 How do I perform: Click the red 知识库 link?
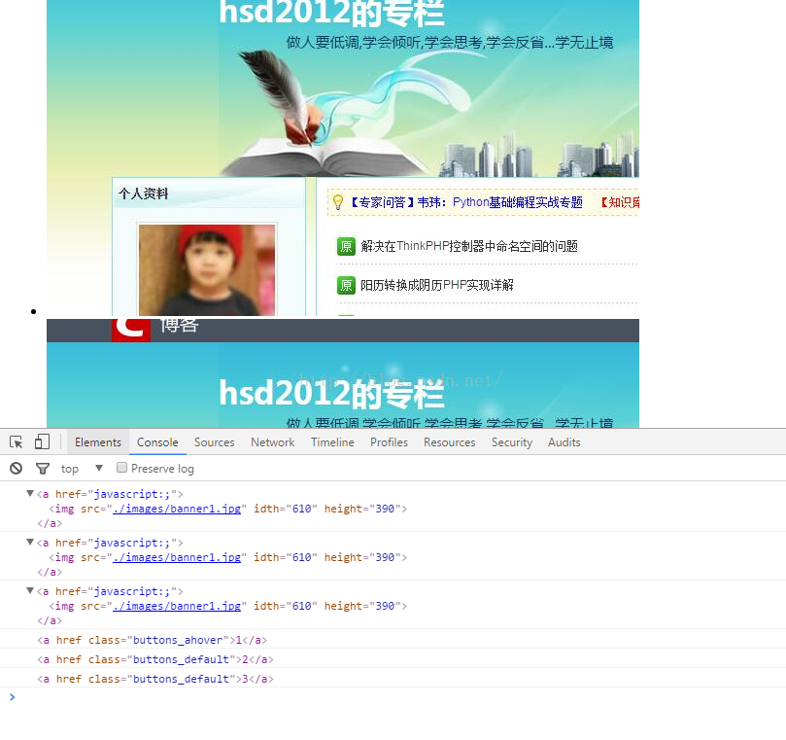pyautogui.click(x=620, y=202)
